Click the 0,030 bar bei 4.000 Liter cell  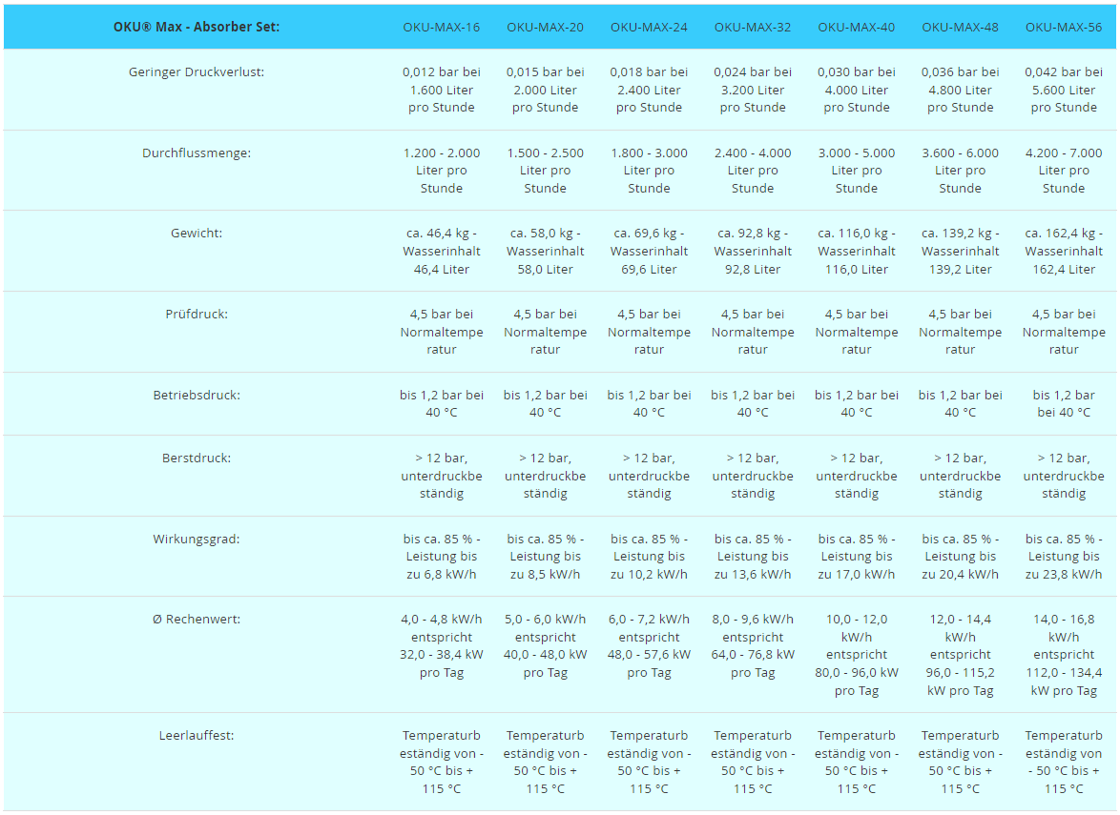click(x=857, y=90)
